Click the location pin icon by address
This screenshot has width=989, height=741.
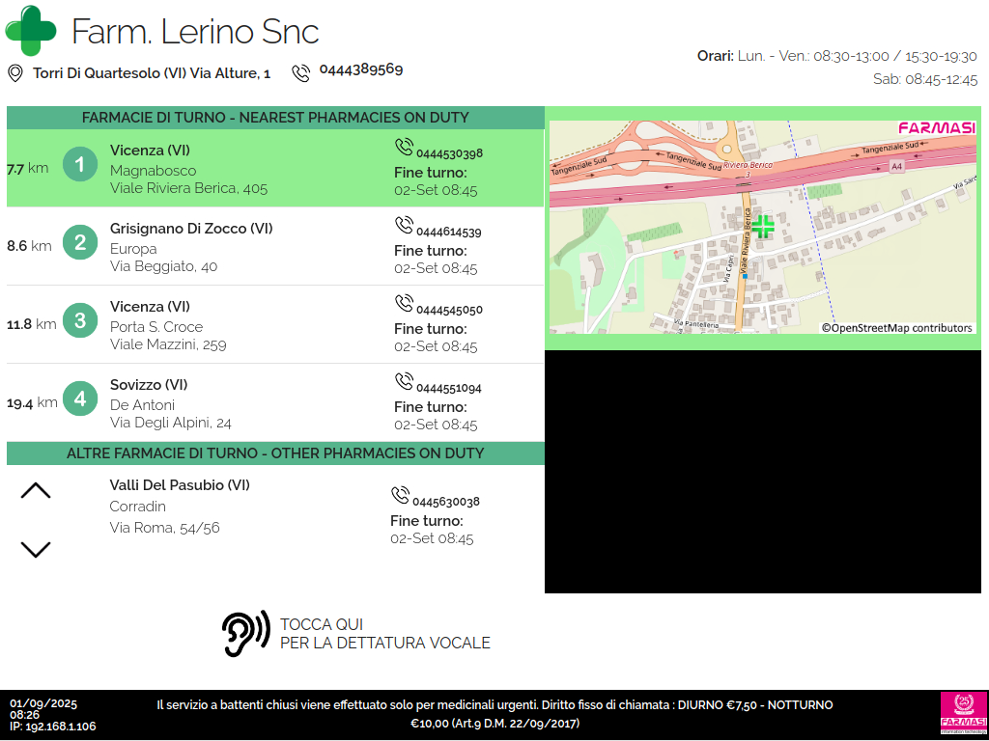15,73
